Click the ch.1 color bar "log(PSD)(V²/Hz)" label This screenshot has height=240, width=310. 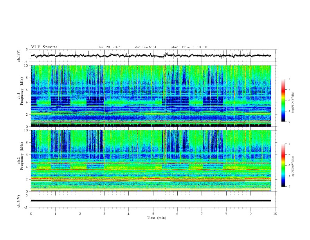click(293, 102)
